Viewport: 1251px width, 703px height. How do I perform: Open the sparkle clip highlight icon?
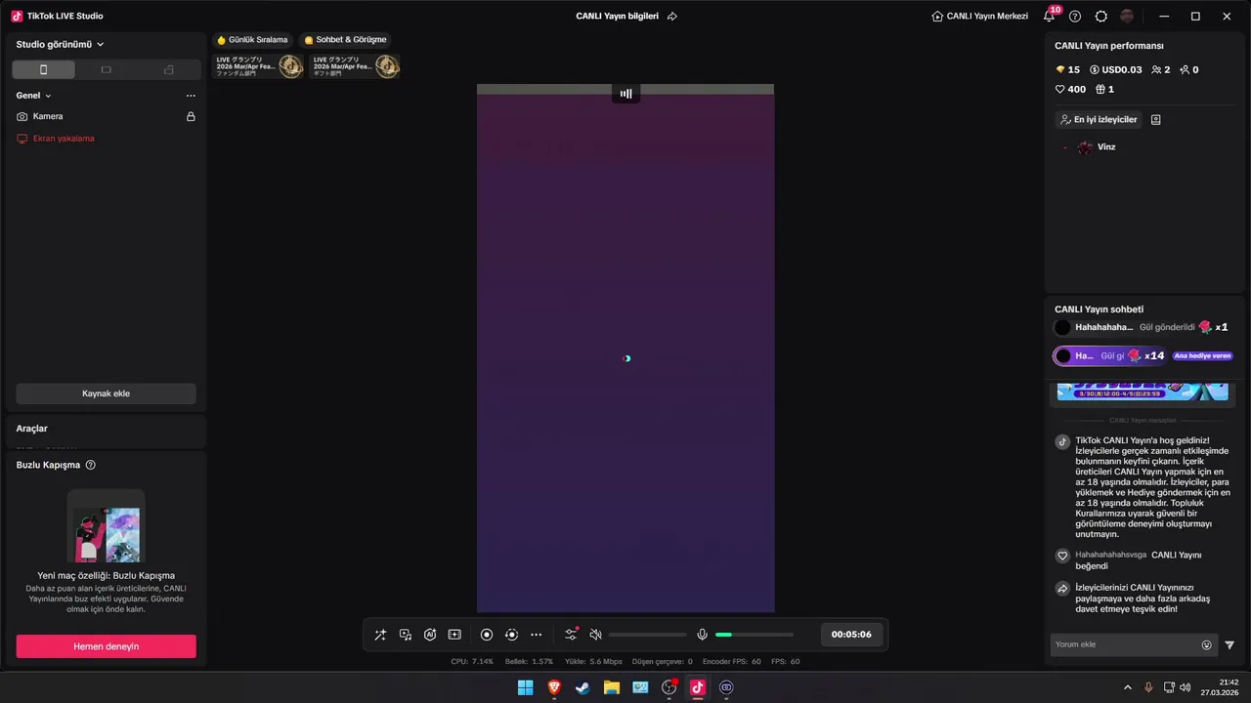pos(454,635)
